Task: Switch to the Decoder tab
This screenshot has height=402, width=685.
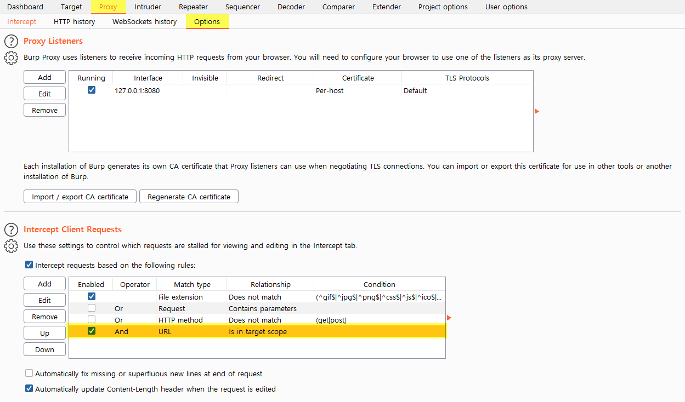Action: pos(291,7)
